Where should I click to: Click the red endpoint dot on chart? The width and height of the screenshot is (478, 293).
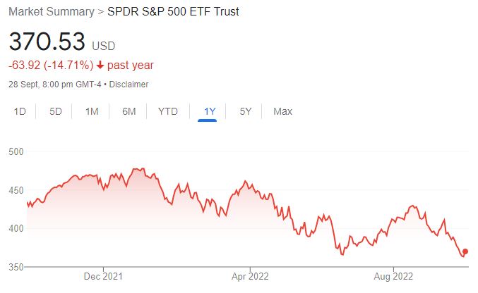pos(465,251)
